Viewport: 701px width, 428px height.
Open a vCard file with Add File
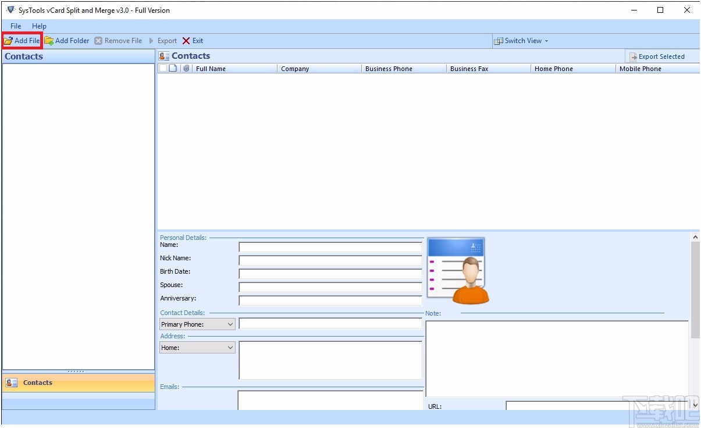pyautogui.click(x=22, y=40)
